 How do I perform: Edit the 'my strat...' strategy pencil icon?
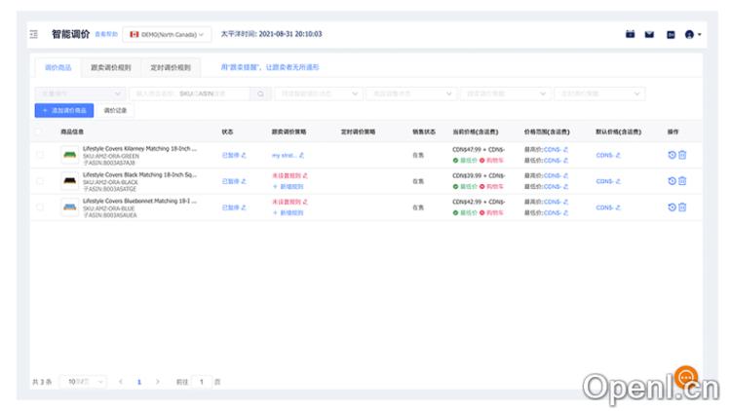[301, 155]
